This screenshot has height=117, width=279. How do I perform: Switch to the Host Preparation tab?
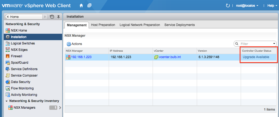click(103, 25)
